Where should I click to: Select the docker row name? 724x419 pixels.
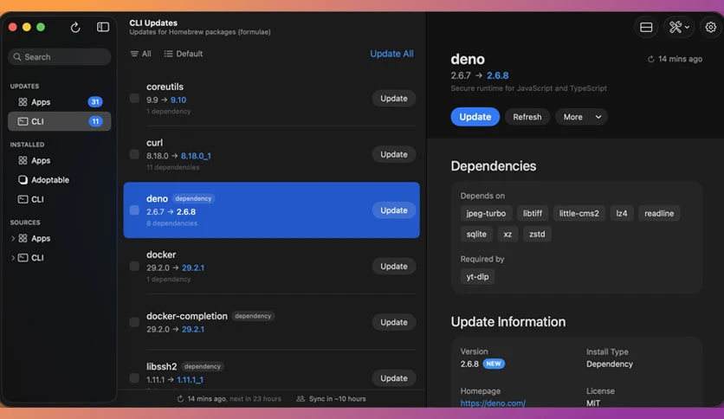tap(161, 255)
